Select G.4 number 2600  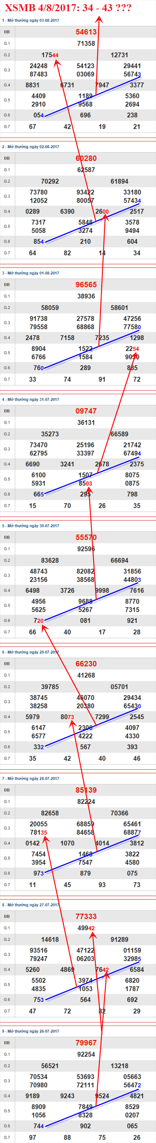coord(102,212)
